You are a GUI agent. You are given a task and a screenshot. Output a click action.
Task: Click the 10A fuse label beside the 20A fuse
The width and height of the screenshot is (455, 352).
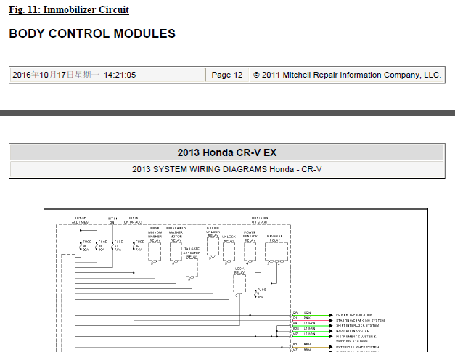102,245
